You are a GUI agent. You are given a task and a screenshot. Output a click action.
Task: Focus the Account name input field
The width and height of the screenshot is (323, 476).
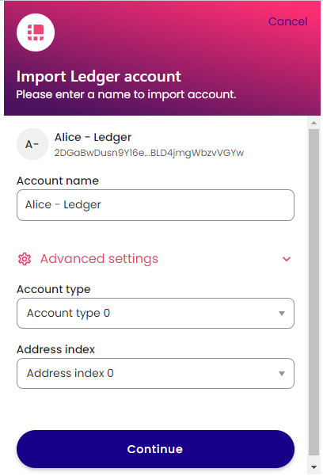155,205
